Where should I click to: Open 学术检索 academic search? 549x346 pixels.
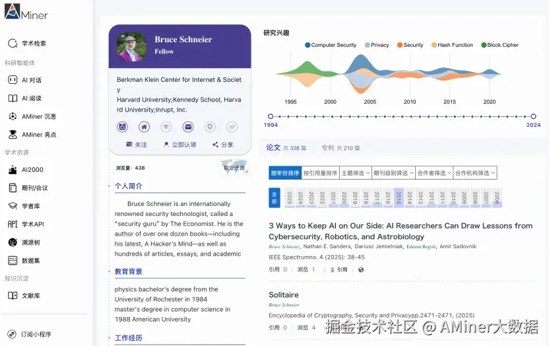coord(27,44)
